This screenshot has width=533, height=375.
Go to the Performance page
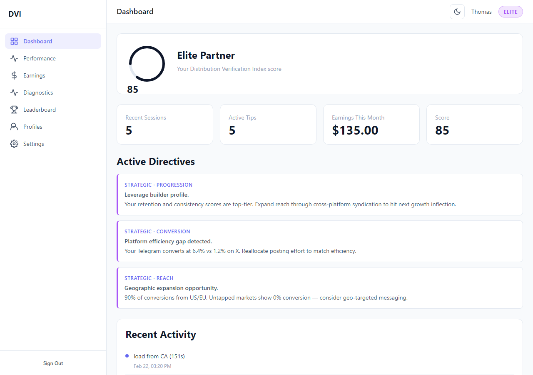point(53,58)
